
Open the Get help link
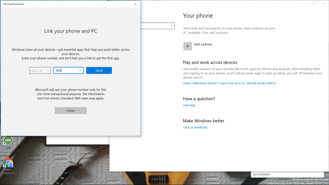(189, 105)
